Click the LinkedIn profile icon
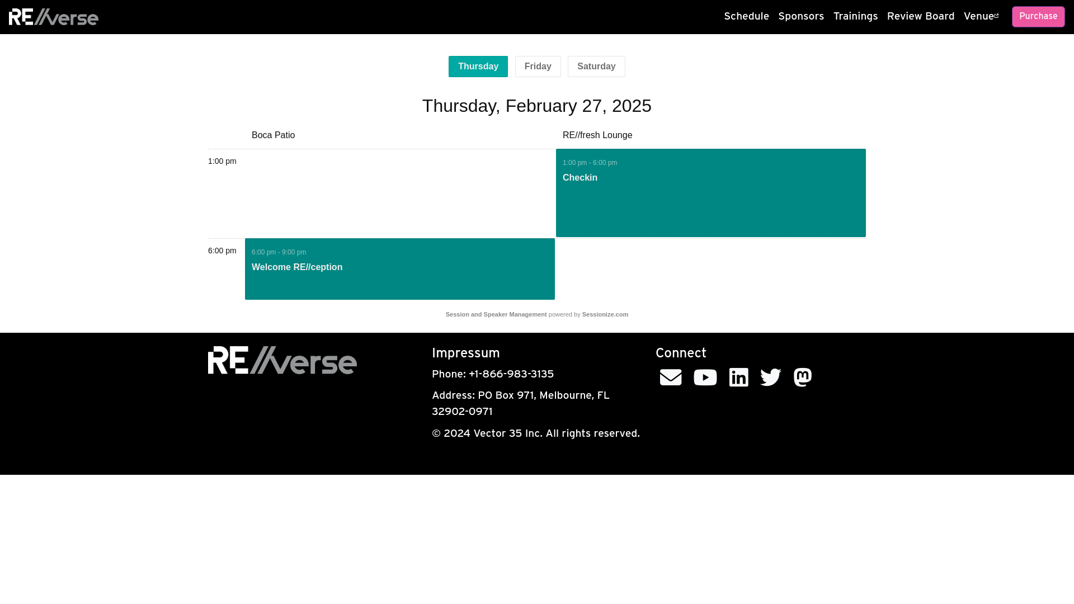This screenshot has width=1074, height=604. coord(738,377)
